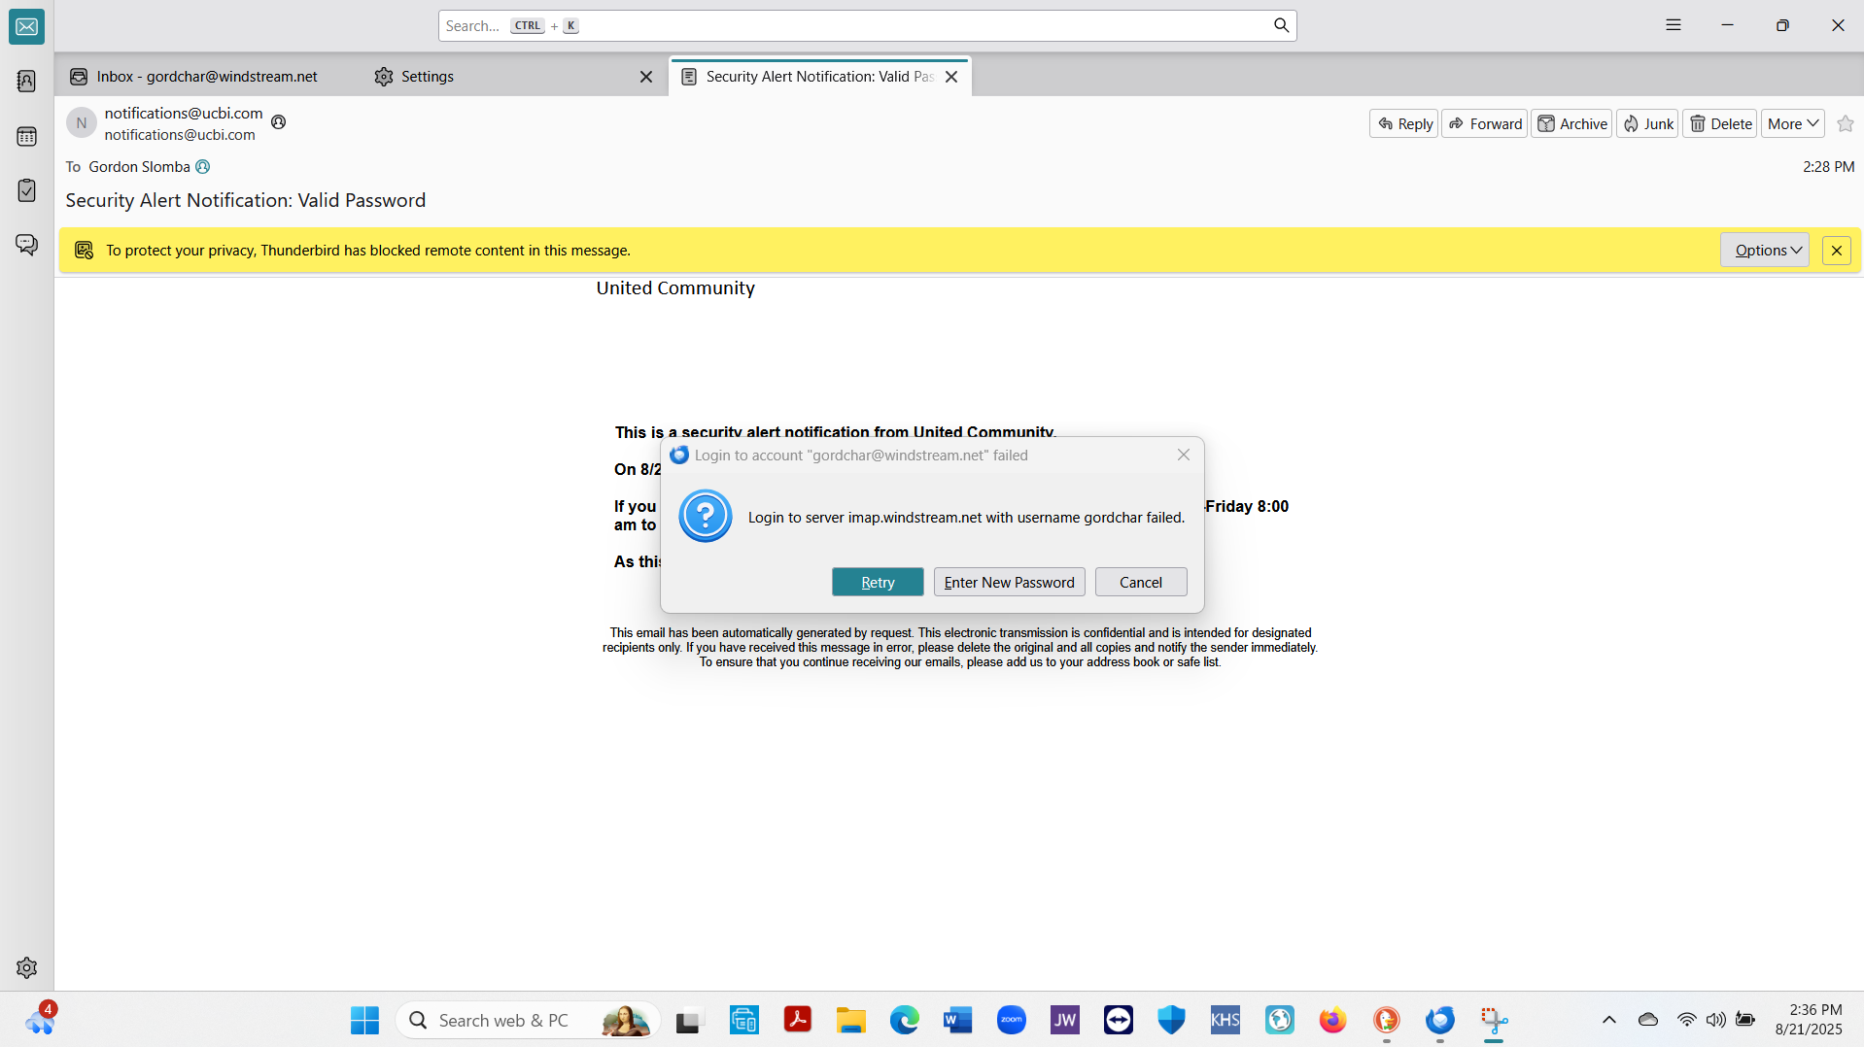Open the Windows Start menu

coord(364,1020)
